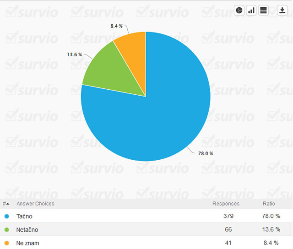Image resolution: width=293 pixels, height=249 pixels.
Task: Click the 8.4 % pie chart label
Action: (117, 26)
